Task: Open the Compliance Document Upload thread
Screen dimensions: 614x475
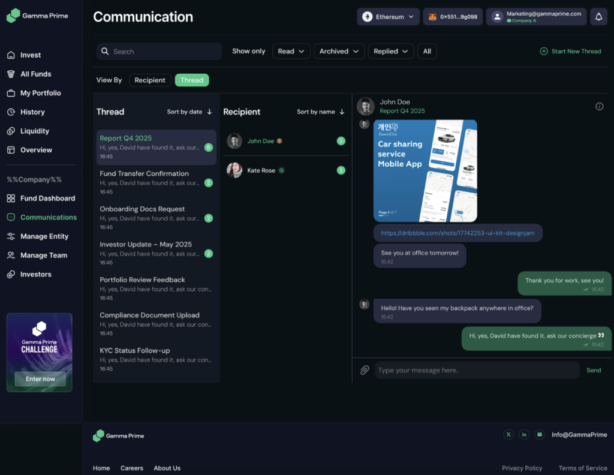Action: pos(156,324)
